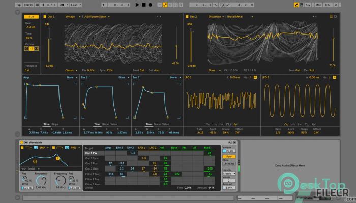Select the Time tab in Env 2
The image size is (356, 203).
pyautogui.click(x=97, y=124)
